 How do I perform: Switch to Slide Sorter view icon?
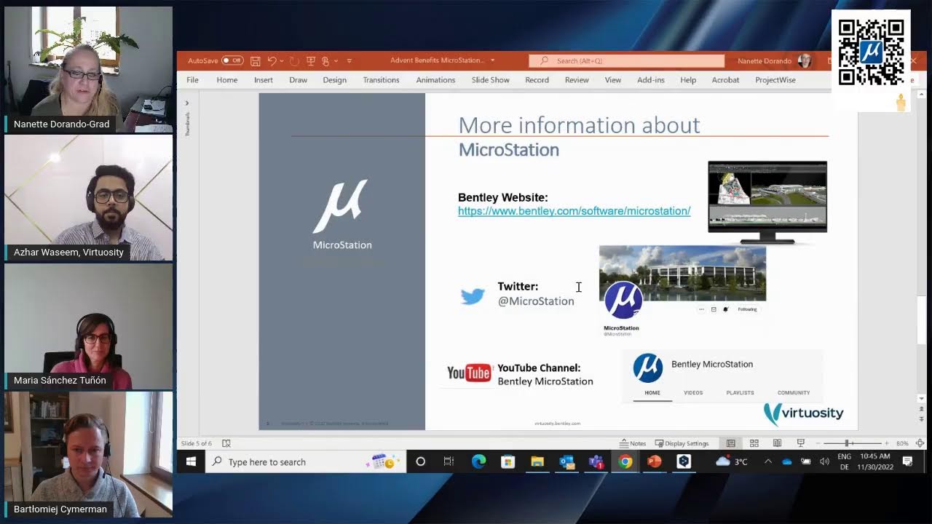[x=754, y=443]
